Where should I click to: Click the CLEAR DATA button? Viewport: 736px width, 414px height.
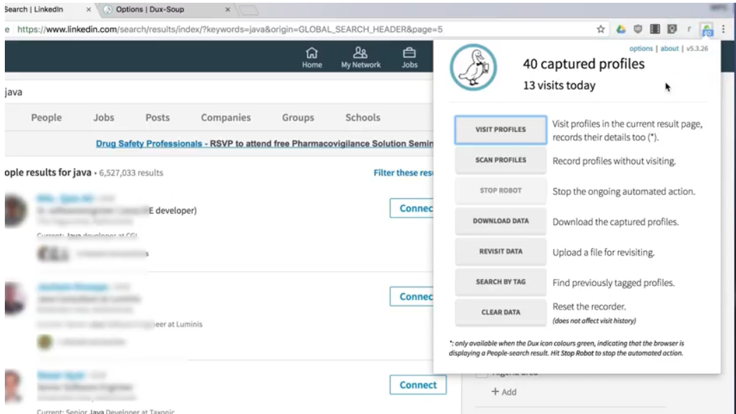click(x=500, y=312)
